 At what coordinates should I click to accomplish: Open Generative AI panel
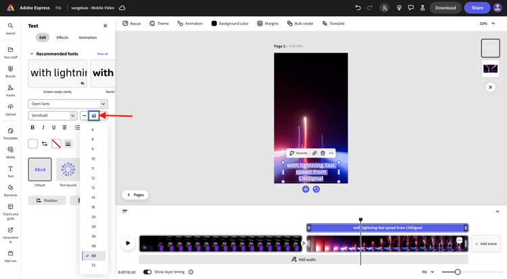10,235
